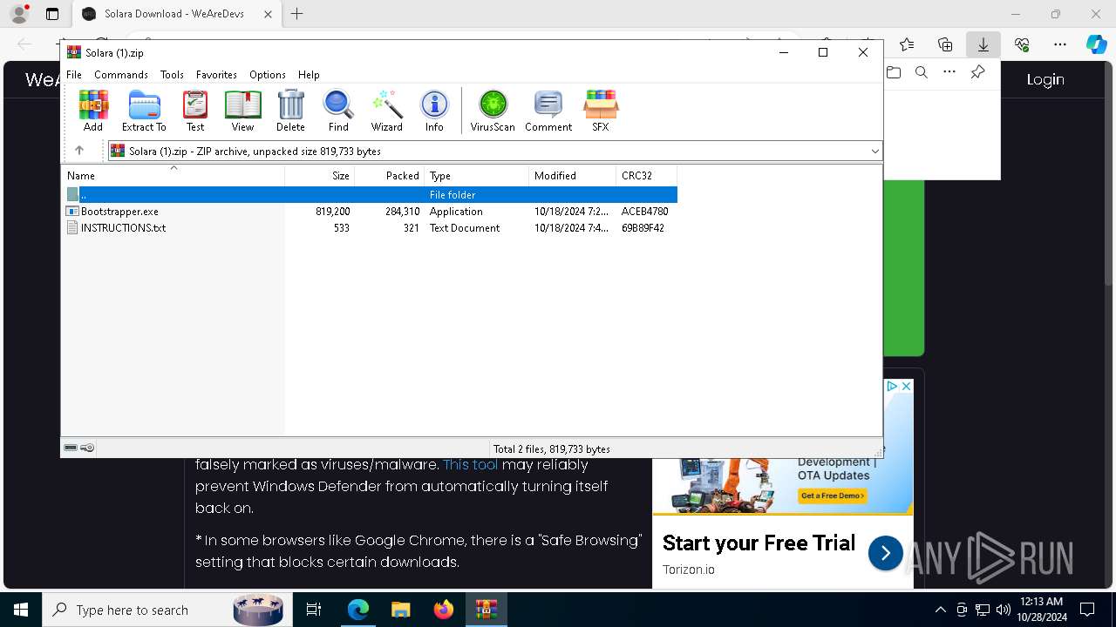Sort files by Type column

(x=477, y=175)
